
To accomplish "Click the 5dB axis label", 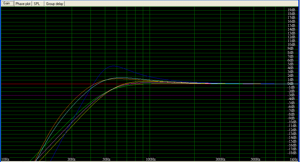I will (x=290, y=64).
